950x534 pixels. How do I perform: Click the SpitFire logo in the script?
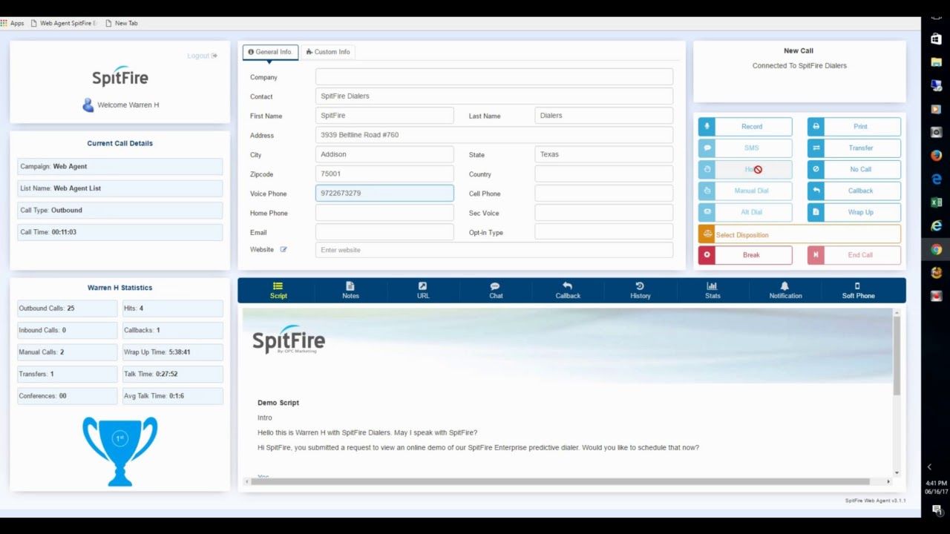pyautogui.click(x=289, y=340)
